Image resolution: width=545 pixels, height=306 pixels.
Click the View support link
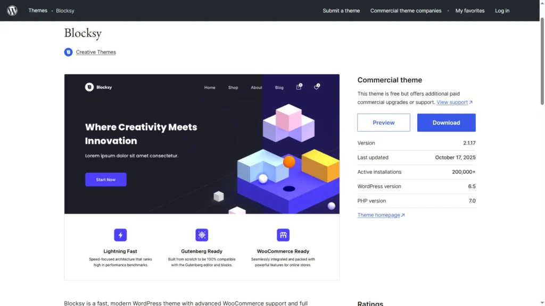tap(455, 102)
